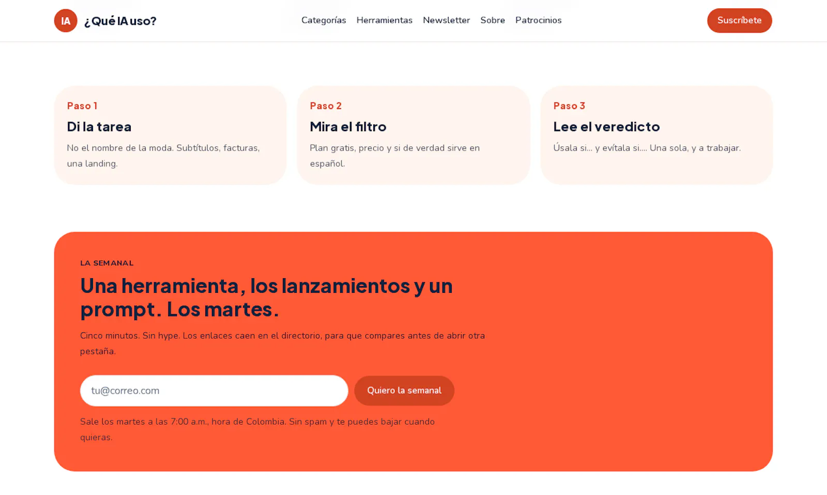
Task: Click the text starting Cinco minutos. Sin hype
Action: pos(283,343)
